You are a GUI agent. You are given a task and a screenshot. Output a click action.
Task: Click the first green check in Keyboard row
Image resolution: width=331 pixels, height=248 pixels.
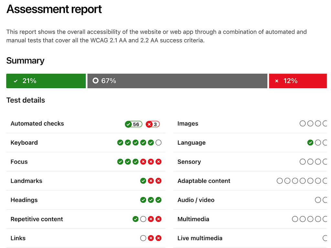tap(120, 143)
